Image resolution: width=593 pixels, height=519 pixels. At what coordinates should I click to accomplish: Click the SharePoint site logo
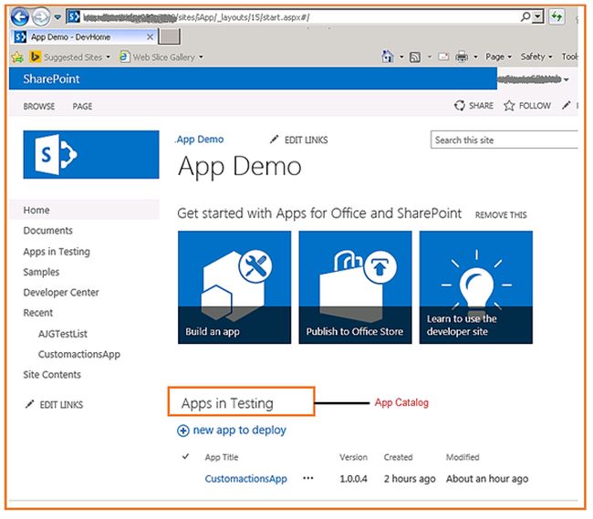pyautogui.click(x=91, y=154)
